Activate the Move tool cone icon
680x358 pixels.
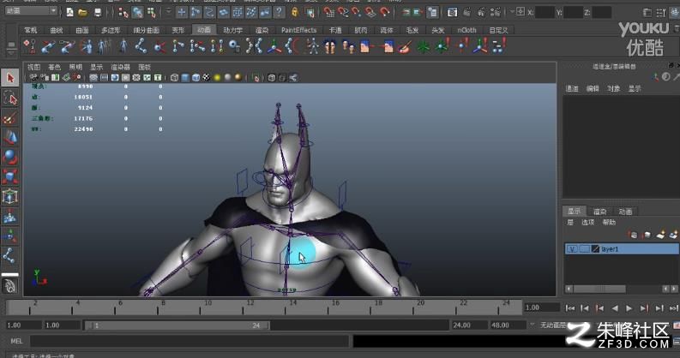[10, 138]
